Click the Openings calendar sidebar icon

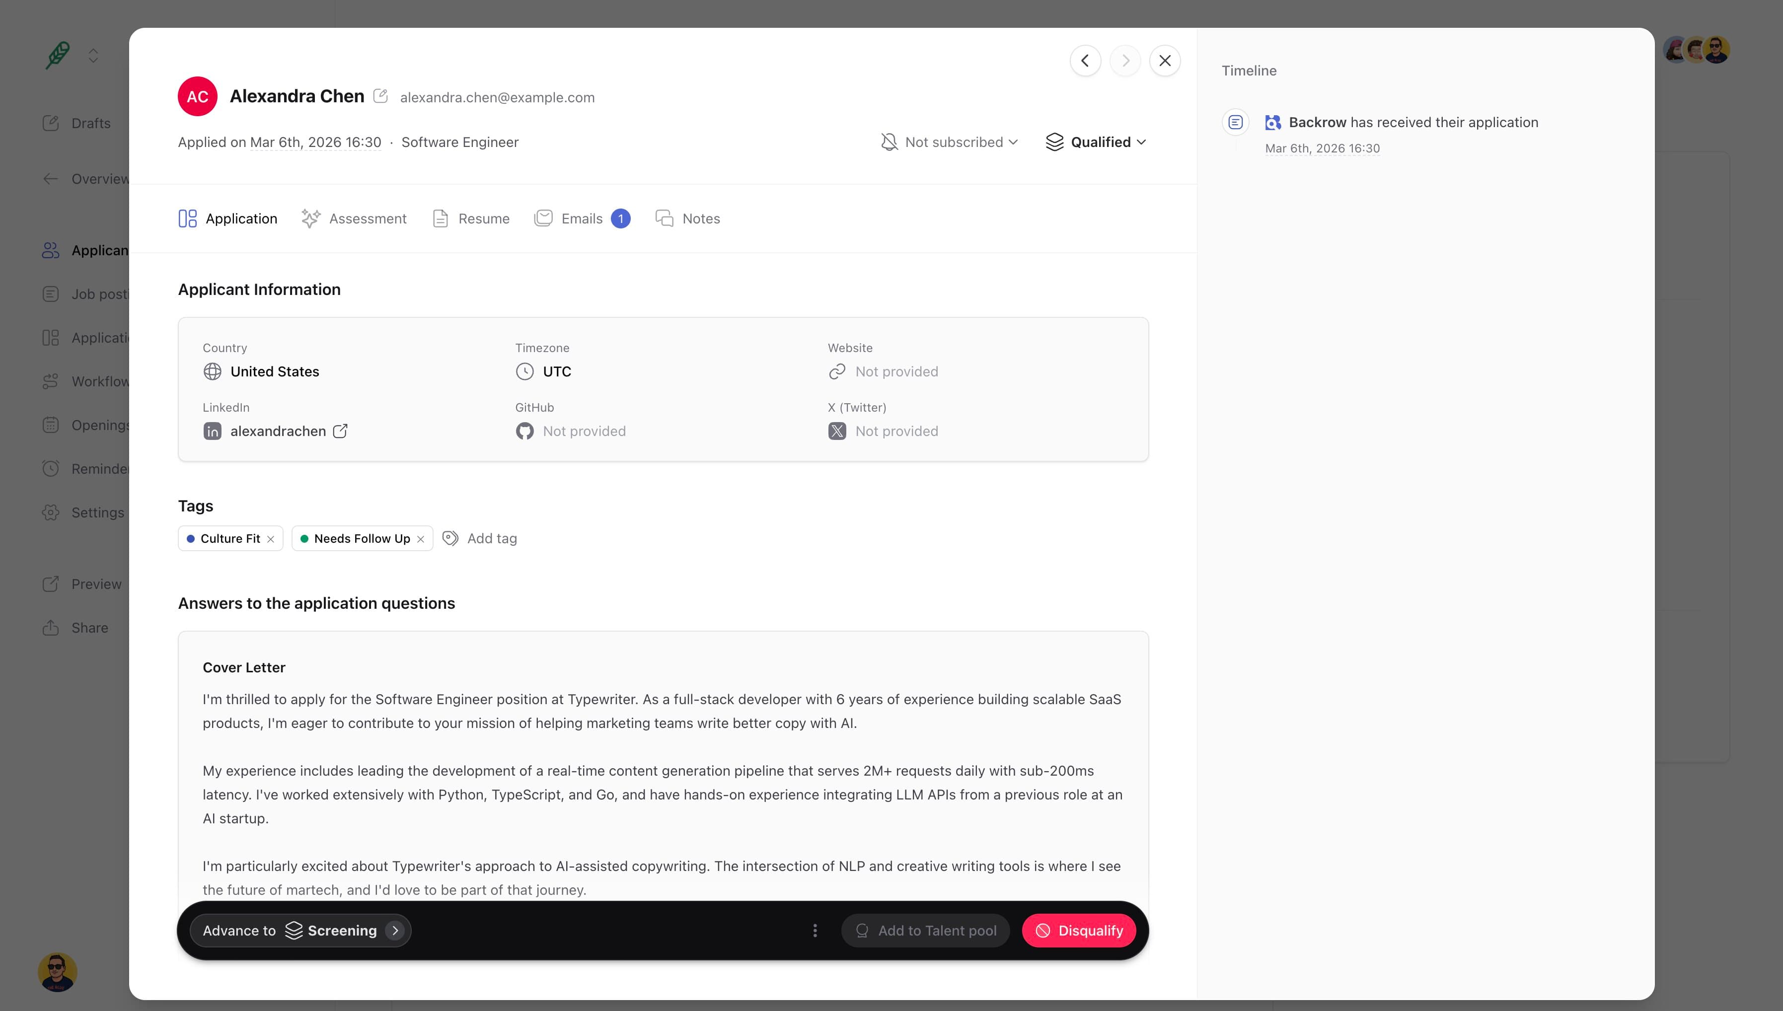point(51,425)
